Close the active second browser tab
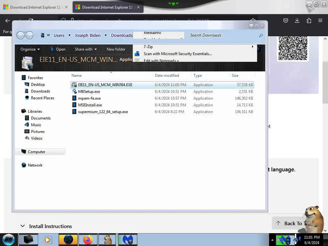This screenshot has width=328, height=246. (x=138, y=7)
